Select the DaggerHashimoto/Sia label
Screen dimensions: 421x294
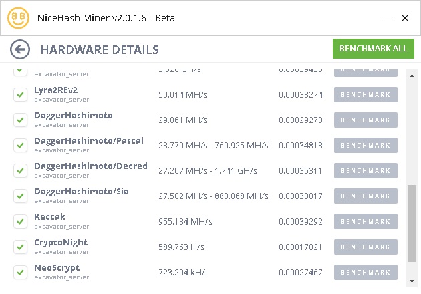[x=82, y=192]
